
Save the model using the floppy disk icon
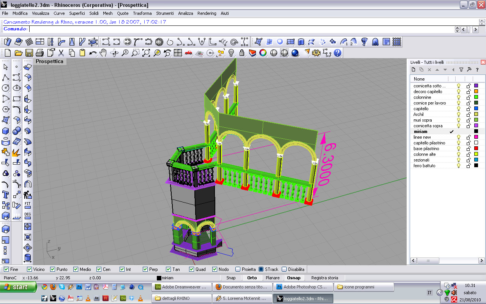click(x=29, y=53)
